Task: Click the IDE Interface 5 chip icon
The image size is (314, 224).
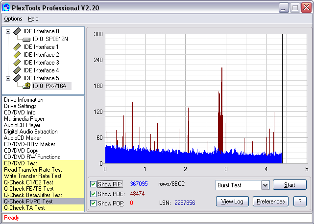Action: [x=17, y=78]
